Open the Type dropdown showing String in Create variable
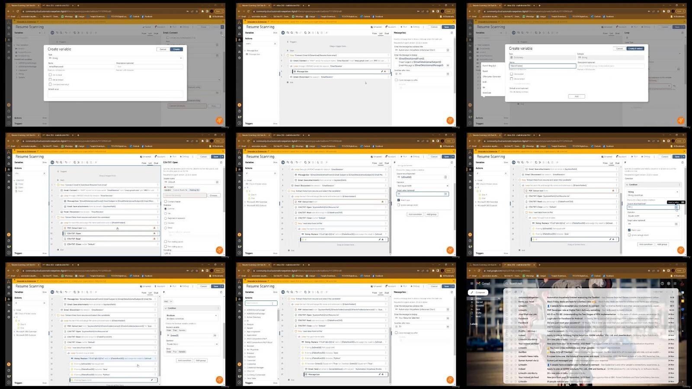692x389 pixels. (x=115, y=58)
